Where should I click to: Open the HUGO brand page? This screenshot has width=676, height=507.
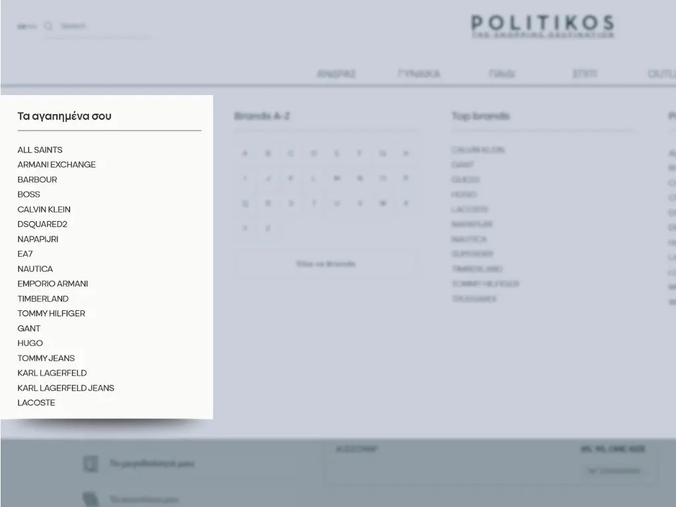(x=30, y=343)
